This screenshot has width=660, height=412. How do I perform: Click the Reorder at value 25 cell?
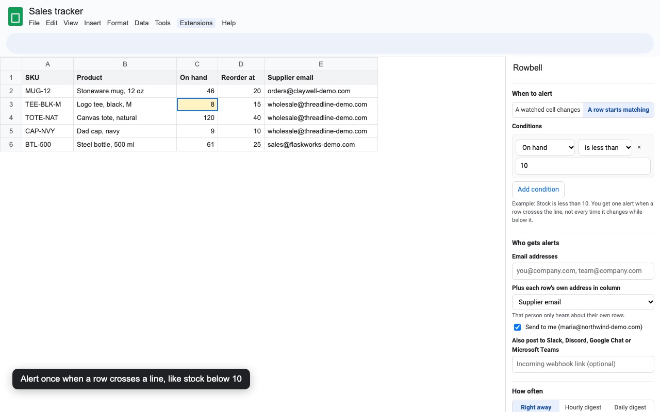tap(241, 145)
